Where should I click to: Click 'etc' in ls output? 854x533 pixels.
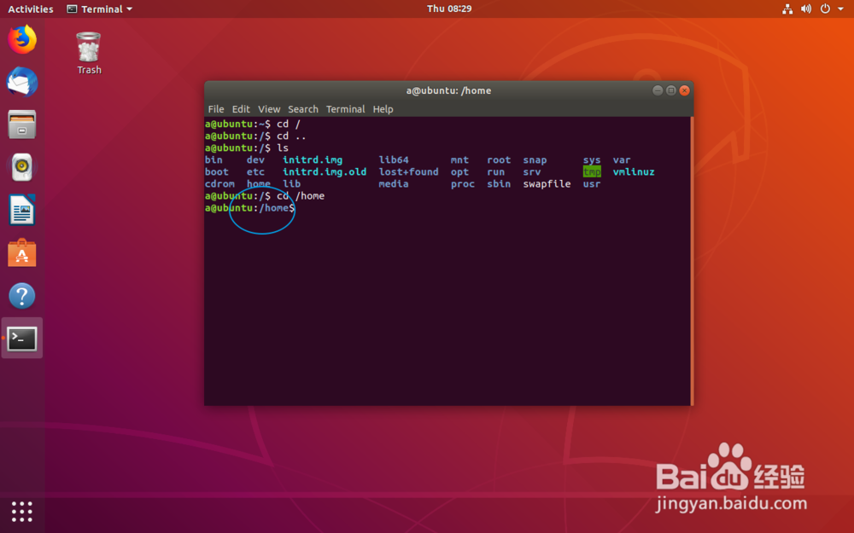[x=255, y=172]
